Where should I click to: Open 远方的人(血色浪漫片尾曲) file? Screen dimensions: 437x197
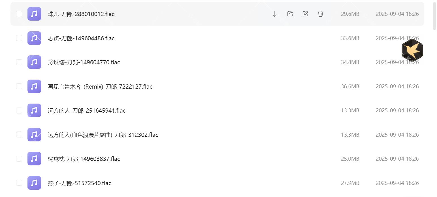tap(103, 135)
